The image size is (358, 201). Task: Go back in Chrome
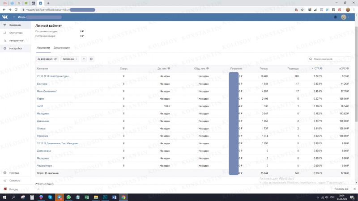pyautogui.click(x=4, y=9)
